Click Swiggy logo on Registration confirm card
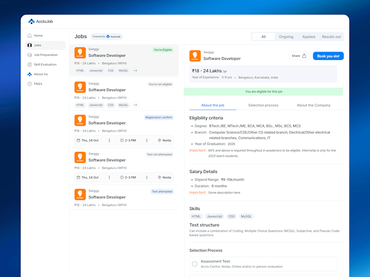The height and width of the screenshot is (277, 370). pyautogui.click(x=80, y=120)
